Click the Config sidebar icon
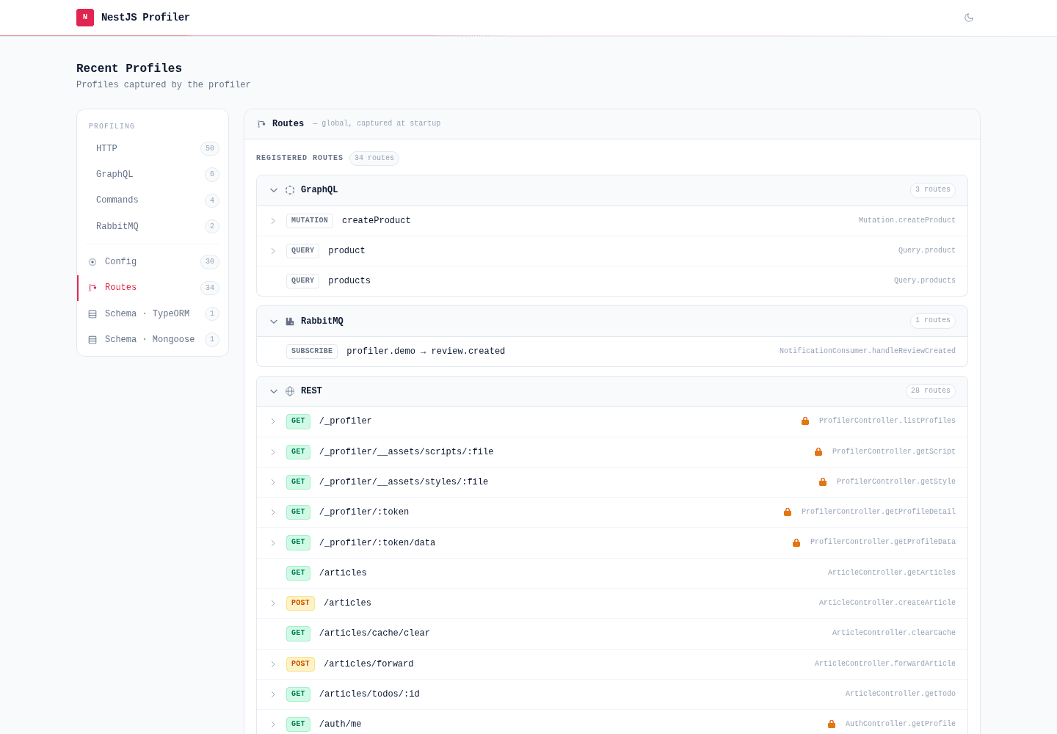 point(92,262)
